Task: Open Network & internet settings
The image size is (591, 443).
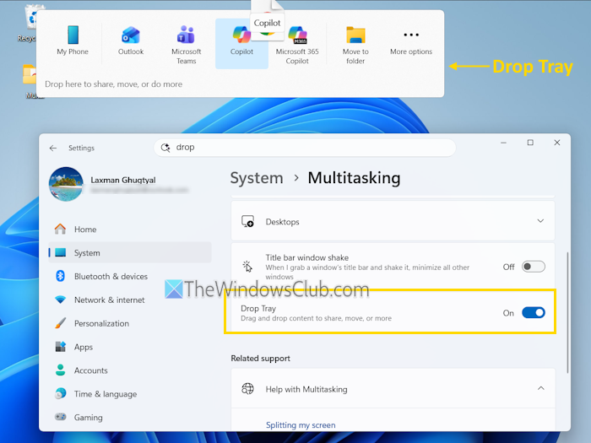Action: point(130,300)
